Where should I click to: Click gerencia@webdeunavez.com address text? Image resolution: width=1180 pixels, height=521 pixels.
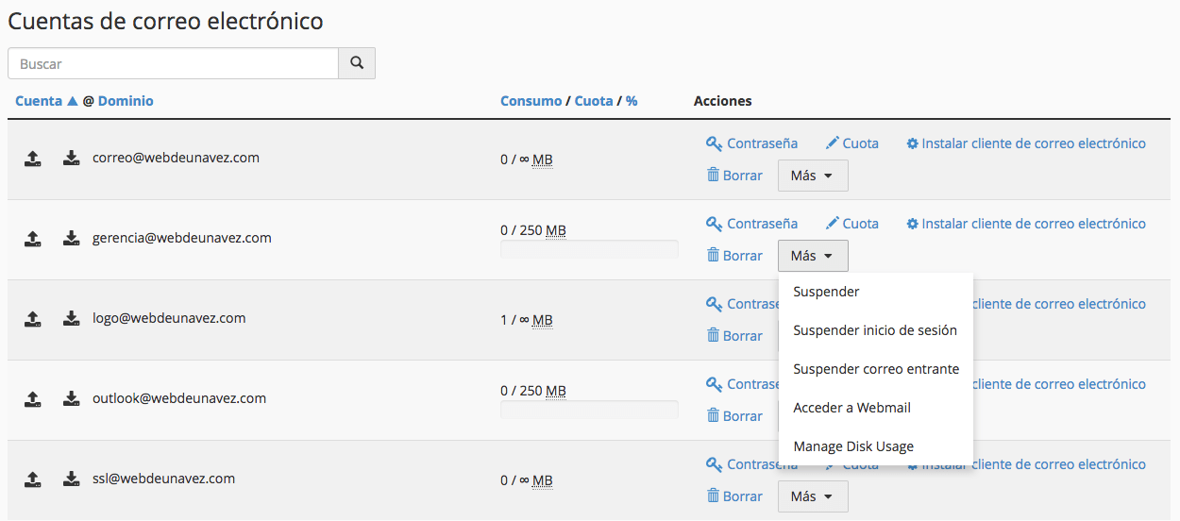(x=182, y=238)
